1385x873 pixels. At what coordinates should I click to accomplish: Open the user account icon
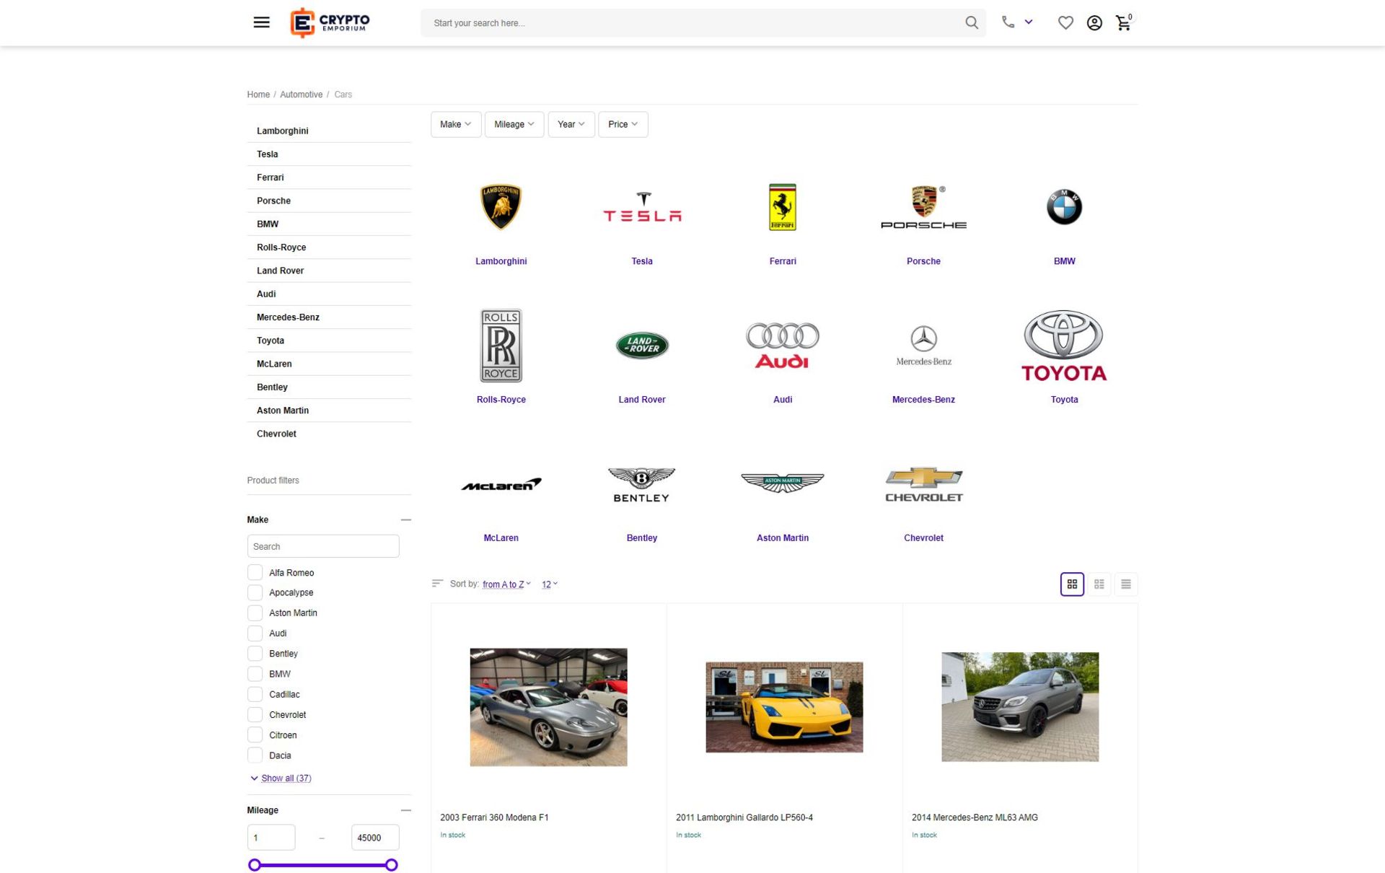[x=1094, y=23]
